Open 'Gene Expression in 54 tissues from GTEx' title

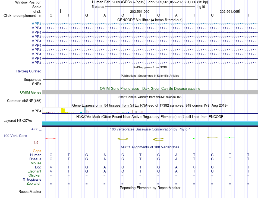tap(150, 106)
